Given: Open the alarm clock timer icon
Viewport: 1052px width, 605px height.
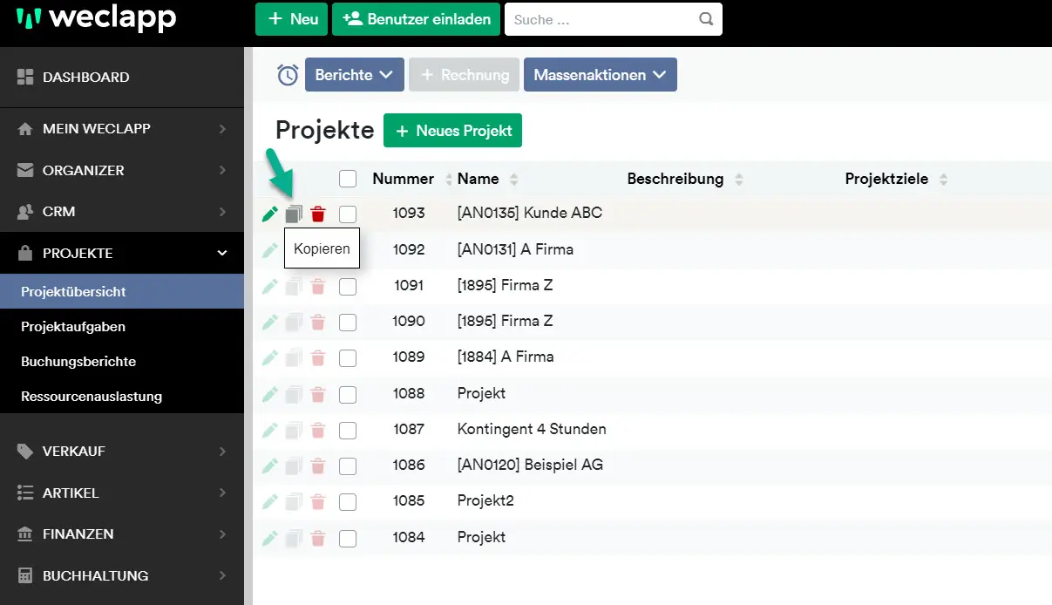Looking at the screenshot, I should pyautogui.click(x=288, y=75).
